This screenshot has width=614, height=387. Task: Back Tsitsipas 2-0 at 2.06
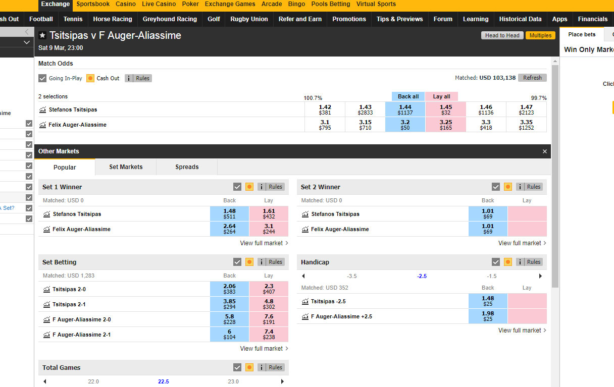tap(229, 289)
